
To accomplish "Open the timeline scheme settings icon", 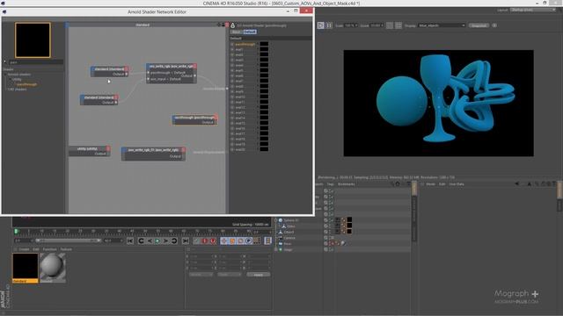I will coord(267,241).
